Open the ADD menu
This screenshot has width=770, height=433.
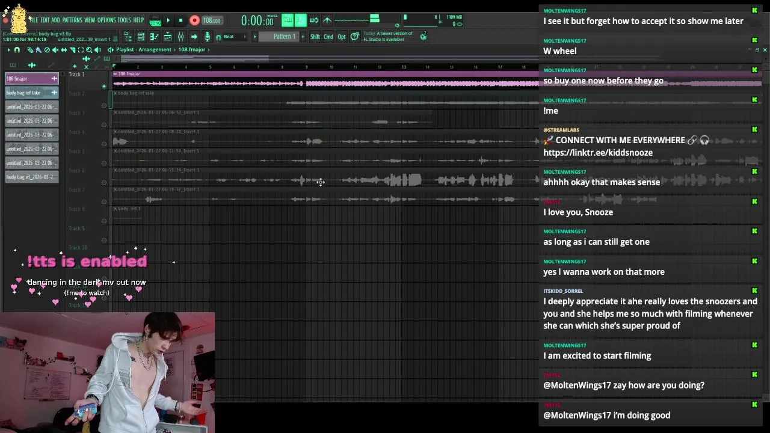pyautogui.click(x=55, y=20)
